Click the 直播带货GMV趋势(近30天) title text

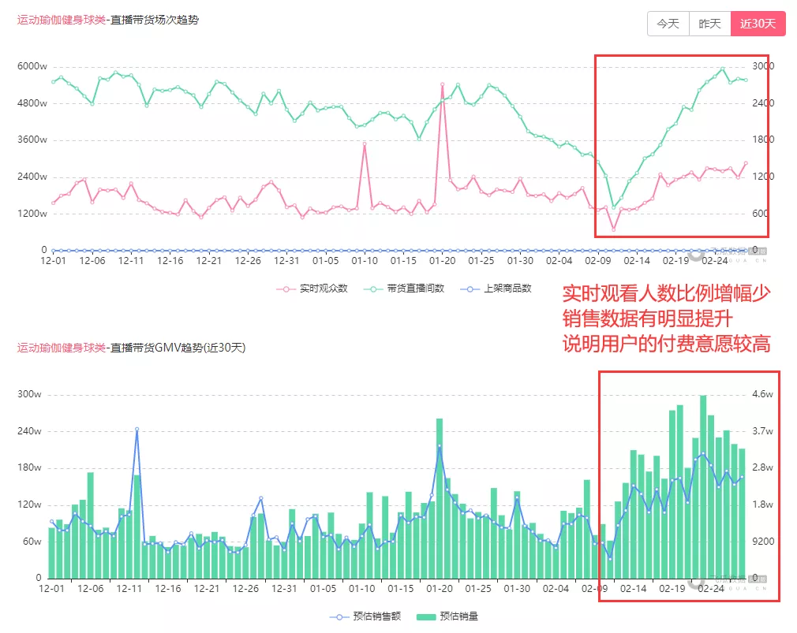pyautogui.click(x=178, y=348)
